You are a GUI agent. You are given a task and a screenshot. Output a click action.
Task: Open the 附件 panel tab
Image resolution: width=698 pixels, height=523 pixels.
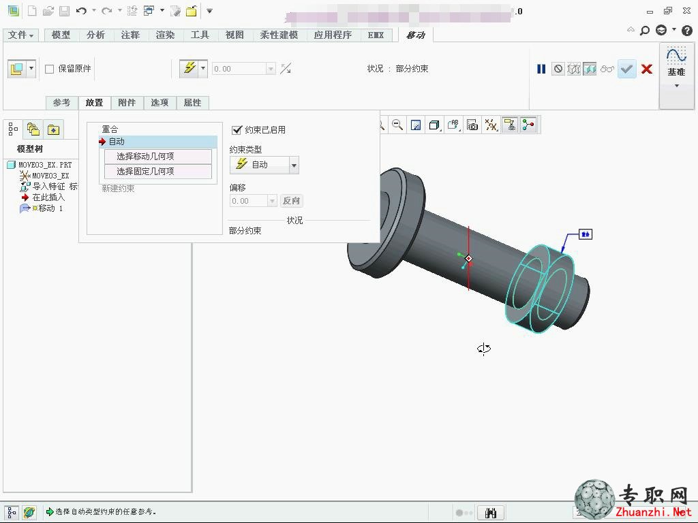coord(127,103)
